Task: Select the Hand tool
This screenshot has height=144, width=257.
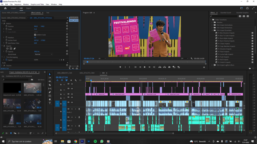Action: 50,99
